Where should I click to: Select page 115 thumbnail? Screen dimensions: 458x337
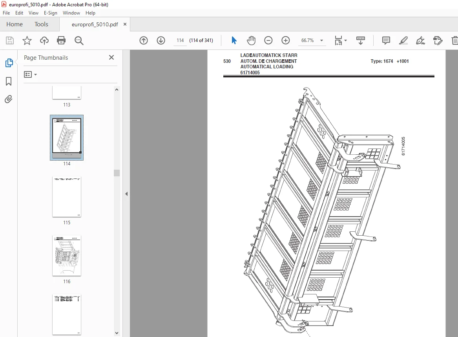pyautogui.click(x=67, y=197)
